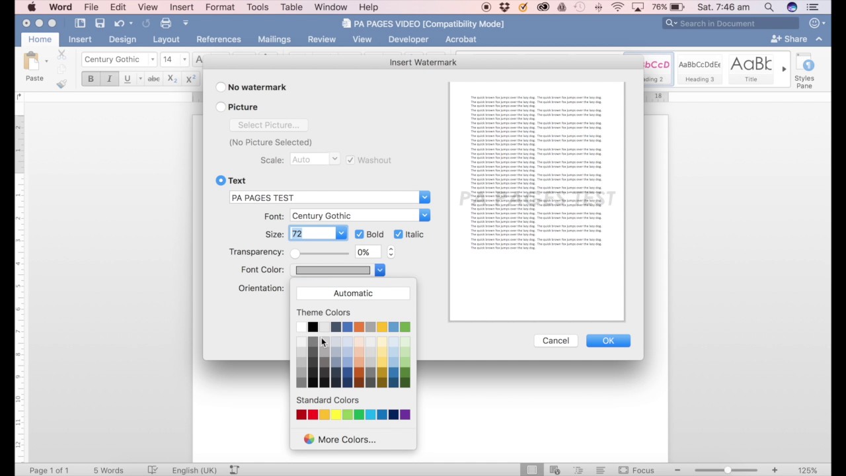The width and height of the screenshot is (846, 476).
Task: Toggle Bold in the ribbon
Action: point(91,79)
